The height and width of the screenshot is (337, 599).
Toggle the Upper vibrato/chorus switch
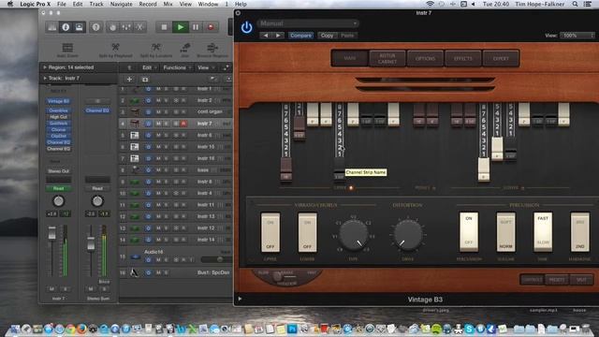point(270,232)
